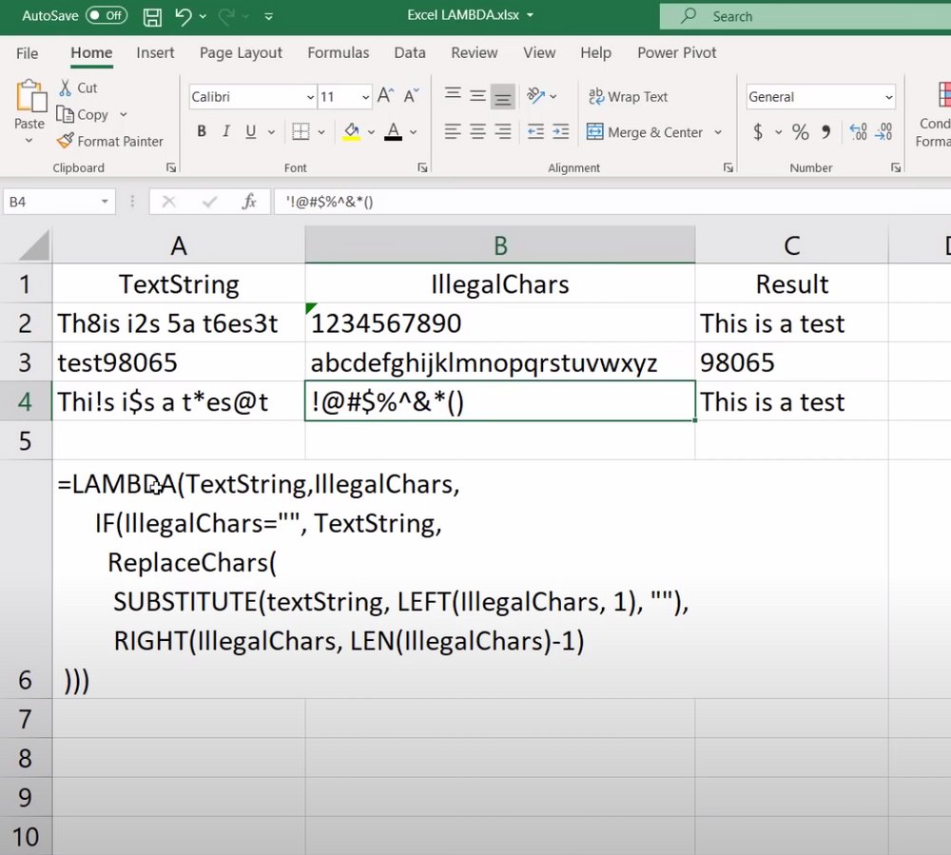
Task: Click in the Search box
Action: click(x=805, y=16)
